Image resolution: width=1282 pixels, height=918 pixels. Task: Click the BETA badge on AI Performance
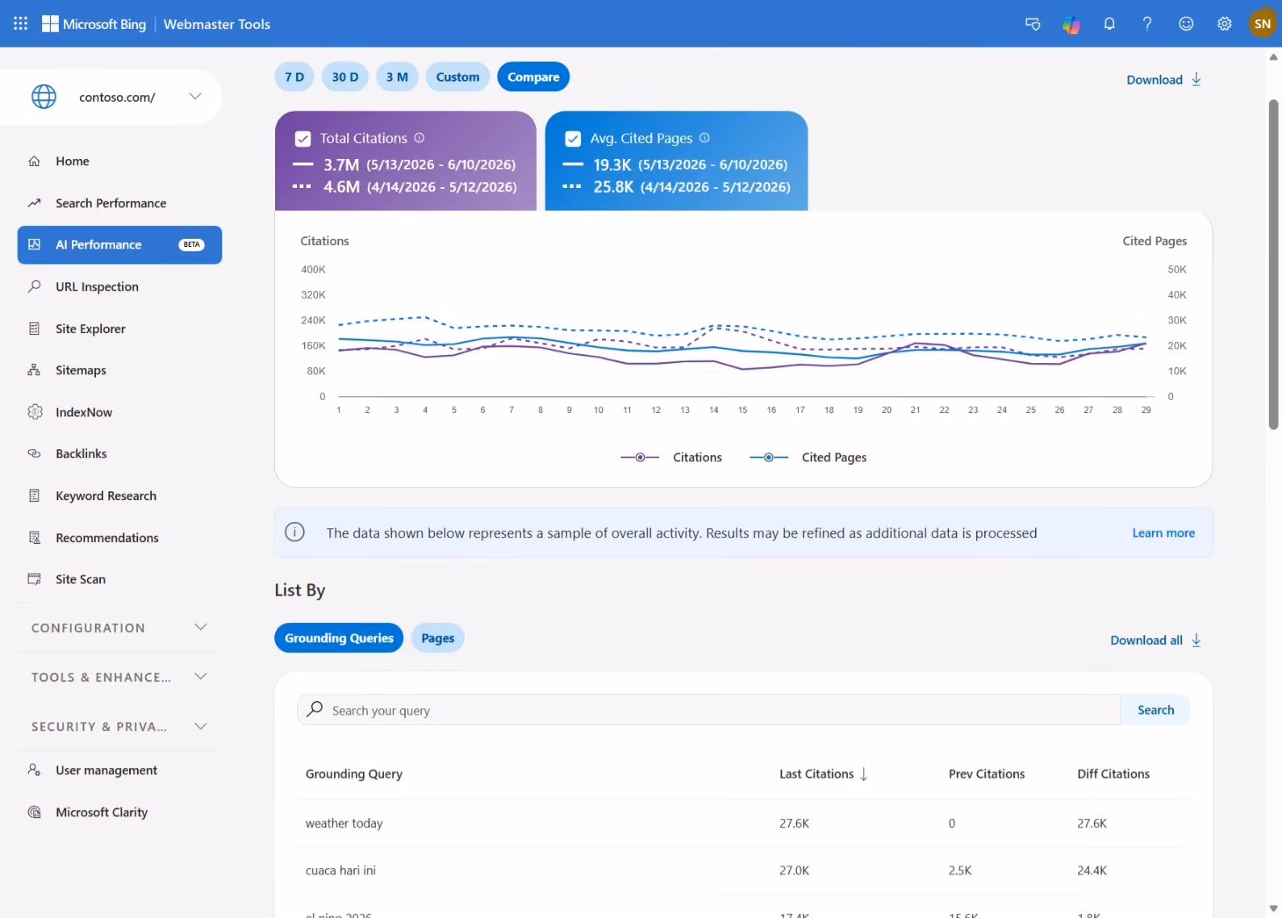point(191,244)
